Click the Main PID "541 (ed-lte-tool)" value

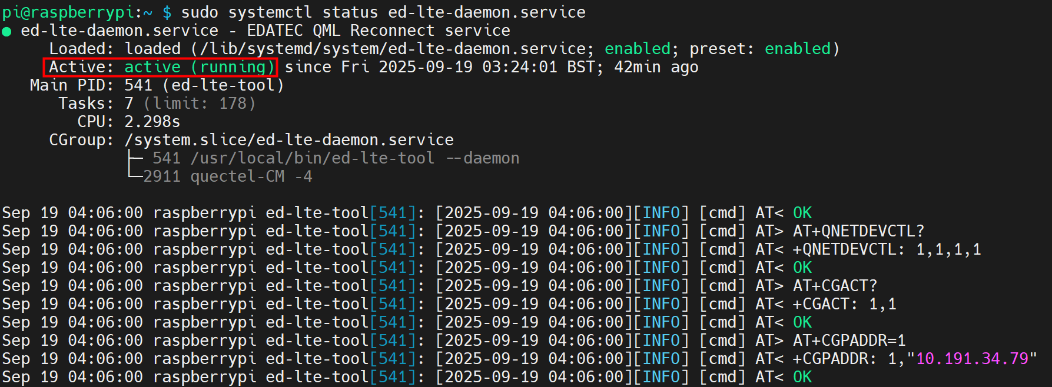coord(204,85)
